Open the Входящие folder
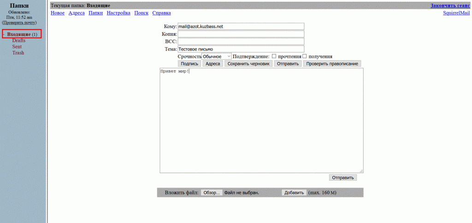The height and width of the screenshot is (223, 472). click(x=19, y=34)
